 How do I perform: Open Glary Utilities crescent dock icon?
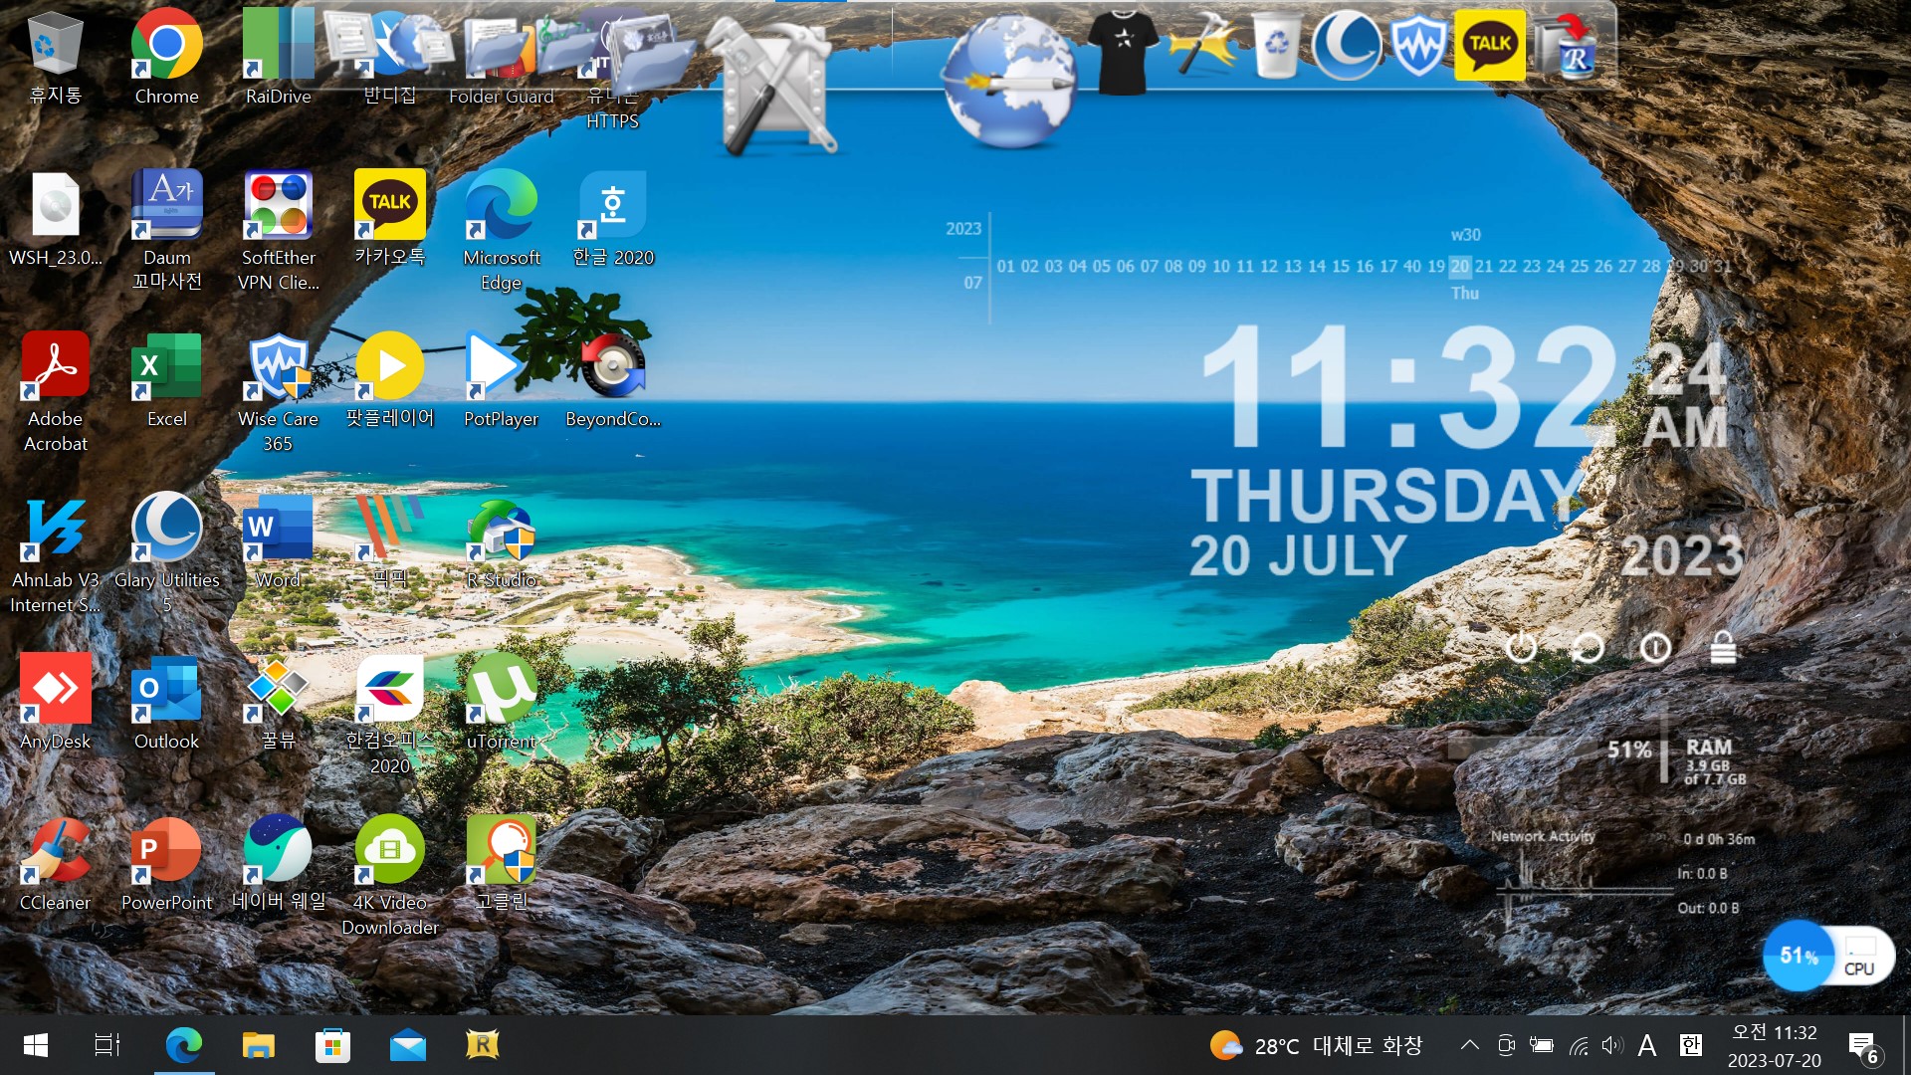tap(1347, 45)
